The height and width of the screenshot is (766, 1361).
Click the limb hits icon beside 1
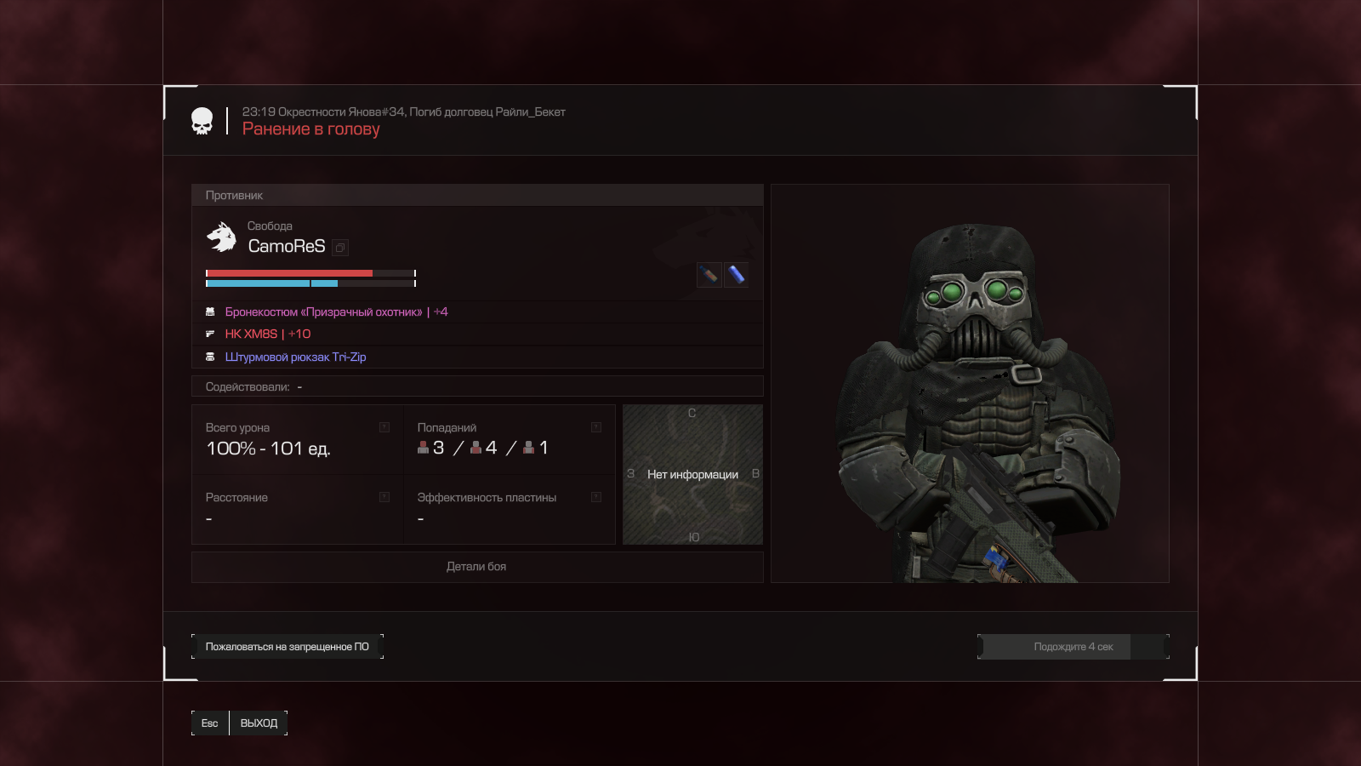[529, 448]
